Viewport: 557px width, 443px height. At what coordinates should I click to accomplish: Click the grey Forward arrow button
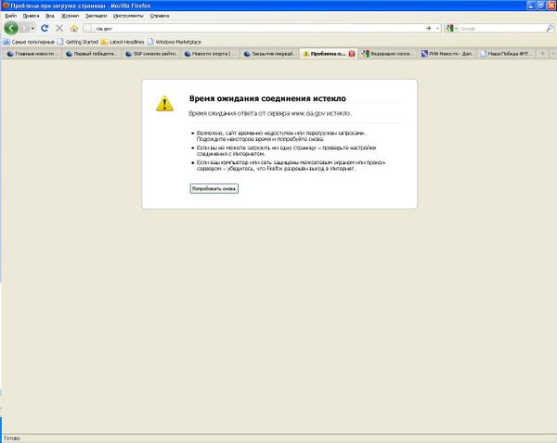coord(24,28)
